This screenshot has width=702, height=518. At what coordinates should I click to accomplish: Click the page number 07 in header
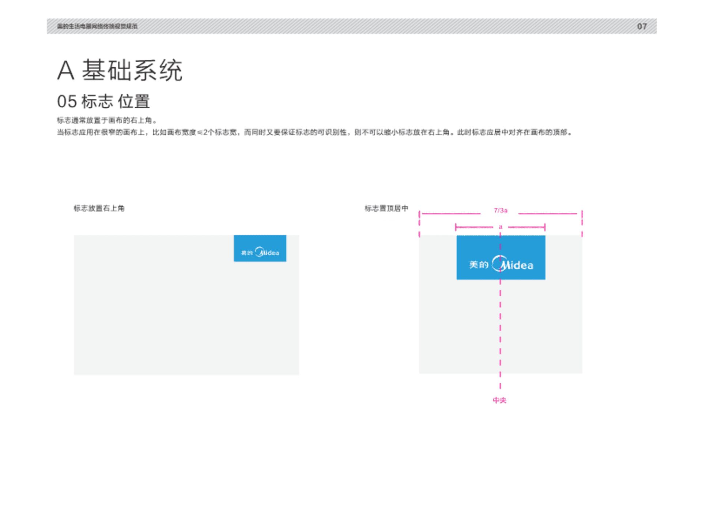642,26
